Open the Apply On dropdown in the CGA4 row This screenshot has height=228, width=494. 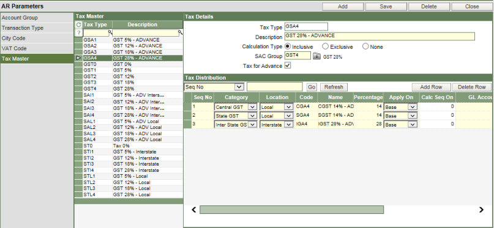coord(413,107)
